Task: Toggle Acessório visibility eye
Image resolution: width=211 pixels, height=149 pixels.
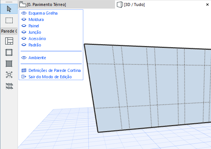Action: pos(24,39)
